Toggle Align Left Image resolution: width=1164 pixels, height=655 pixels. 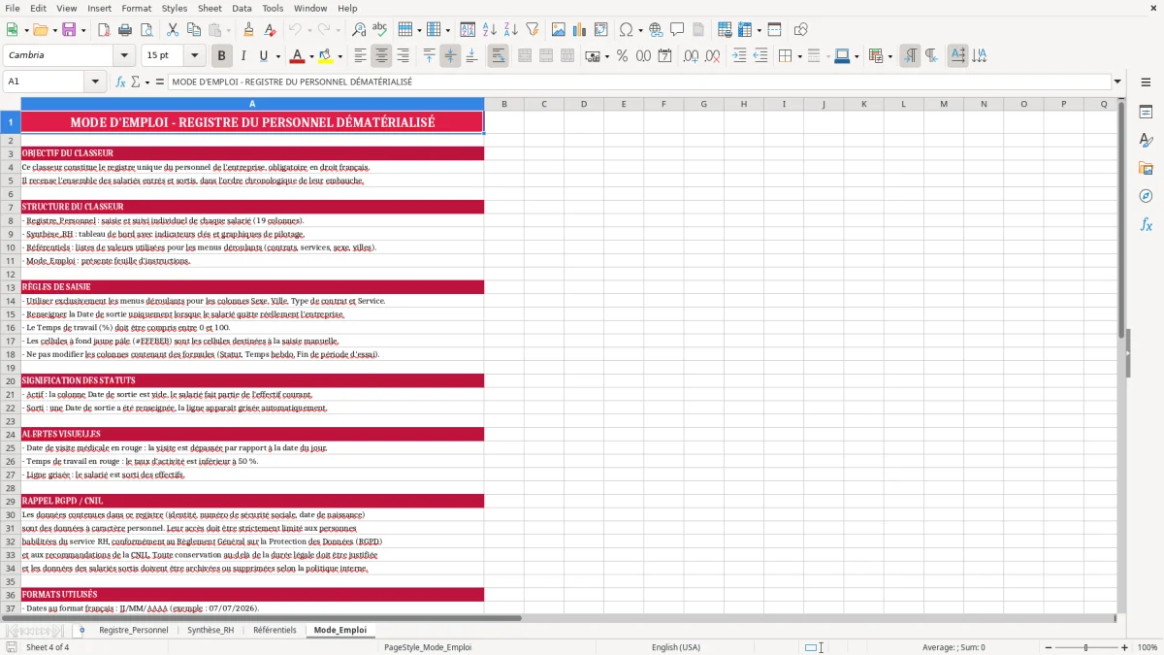(x=360, y=56)
